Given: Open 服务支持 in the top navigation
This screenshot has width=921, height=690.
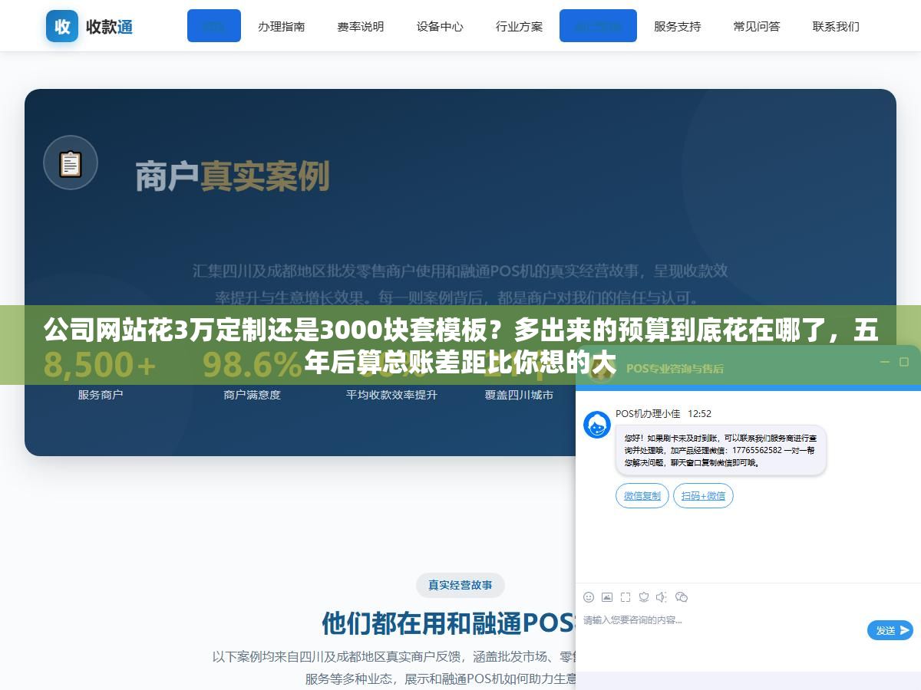Looking at the screenshot, I should (677, 26).
